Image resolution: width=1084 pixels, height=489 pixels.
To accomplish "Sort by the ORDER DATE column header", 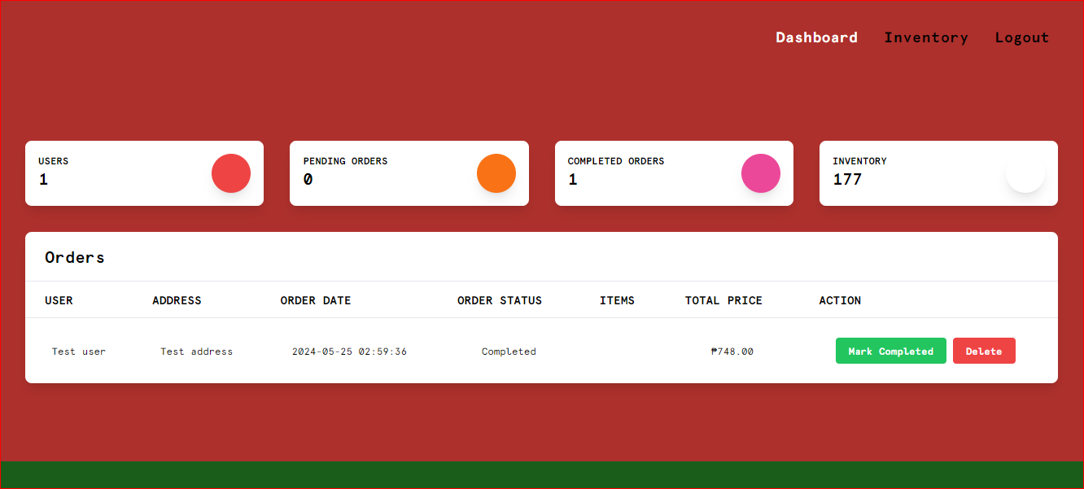I will (x=316, y=300).
